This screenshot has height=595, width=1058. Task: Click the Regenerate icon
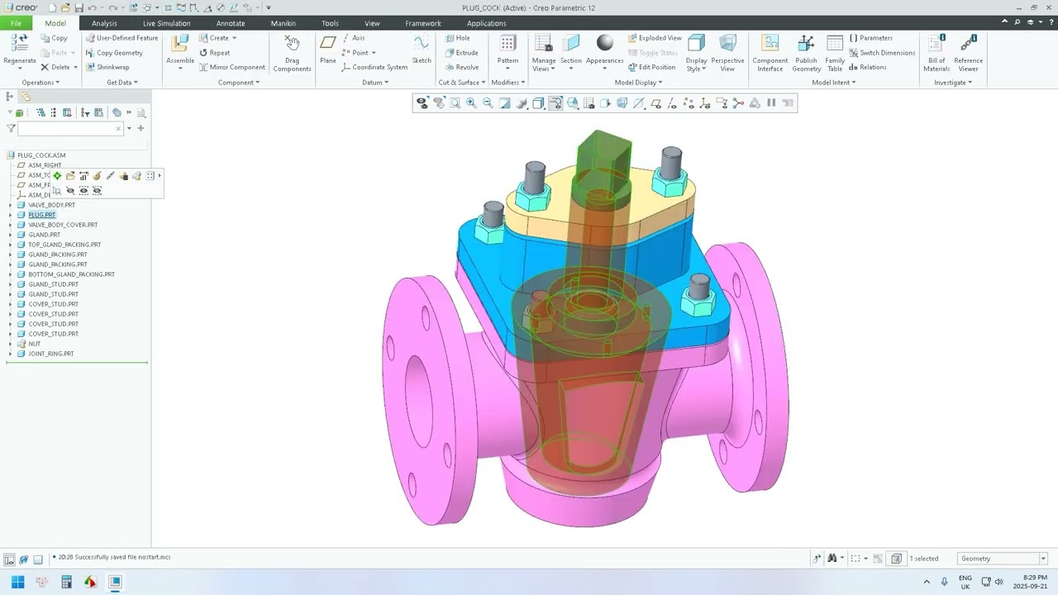[19, 43]
